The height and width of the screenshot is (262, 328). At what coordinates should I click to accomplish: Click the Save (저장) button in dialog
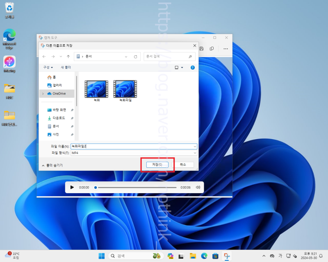click(x=157, y=165)
